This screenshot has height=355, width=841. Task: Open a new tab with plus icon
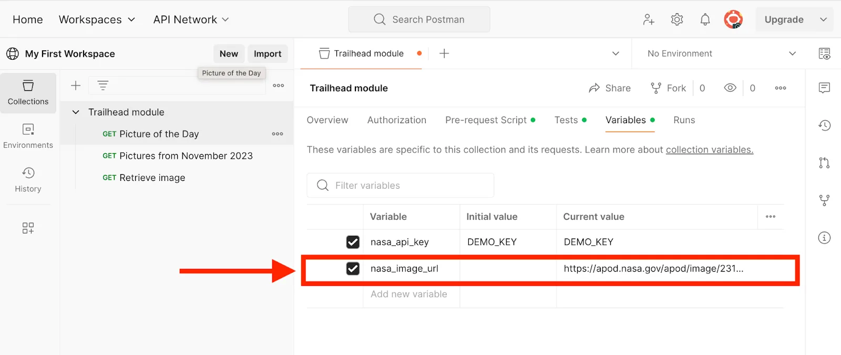pos(444,53)
